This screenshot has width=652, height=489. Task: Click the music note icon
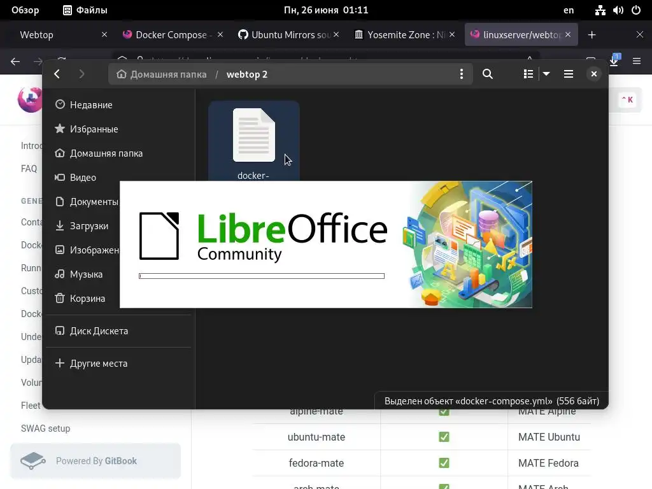(x=60, y=274)
